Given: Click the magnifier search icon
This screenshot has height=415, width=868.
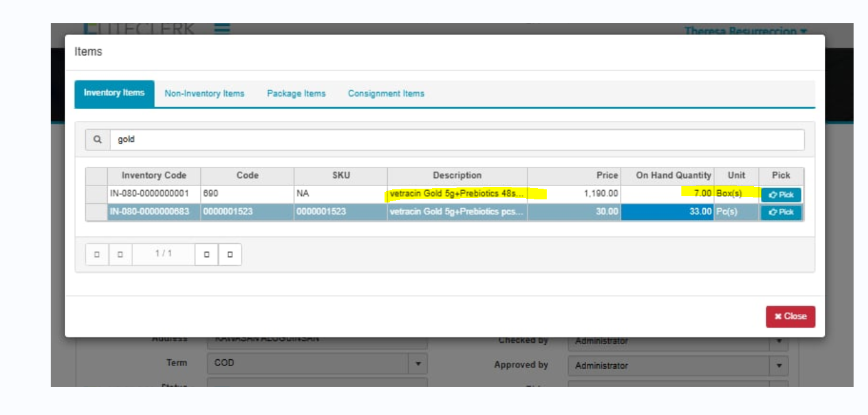Looking at the screenshot, I should 98,140.
